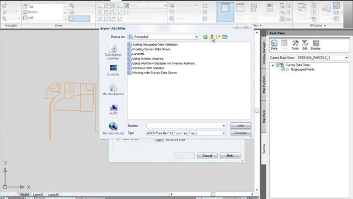Switch to the Model tab

pyautogui.click(x=24, y=194)
